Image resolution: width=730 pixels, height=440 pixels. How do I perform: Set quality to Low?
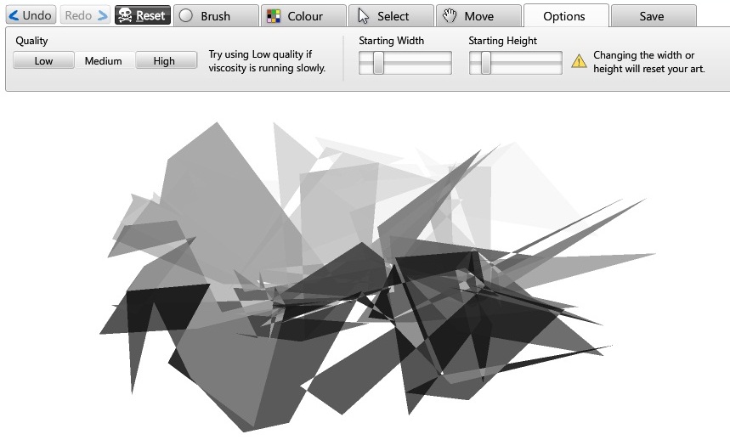[43, 61]
